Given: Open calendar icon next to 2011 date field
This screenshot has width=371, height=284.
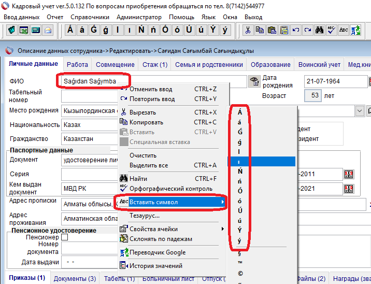Looking at the screenshot, I should pos(348,174).
